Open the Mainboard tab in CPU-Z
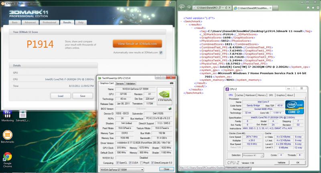Viewport: 321px width, 173px height. [250, 95]
